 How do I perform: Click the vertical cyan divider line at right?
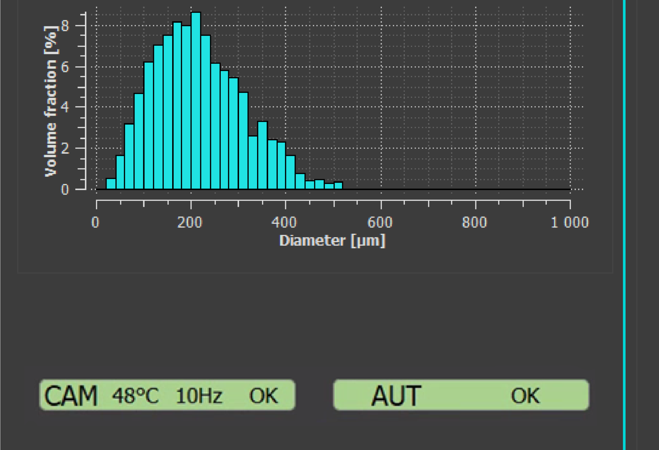point(624,225)
